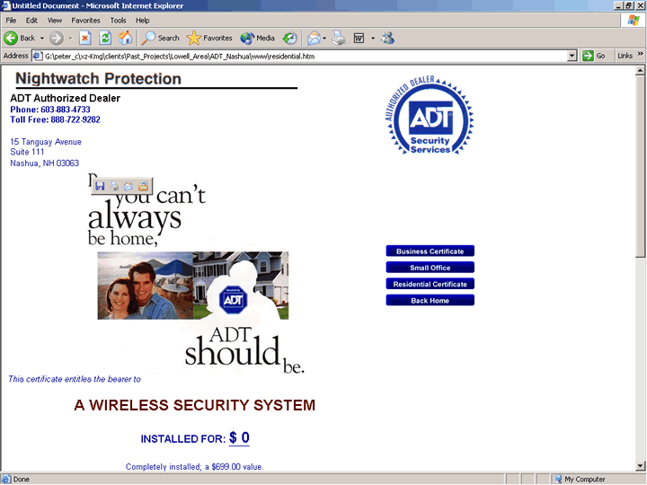This screenshot has height=485, width=647.
Task: Click the page icon in the address bar
Action: point(38,56)
